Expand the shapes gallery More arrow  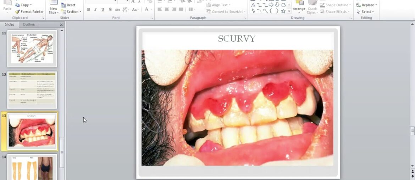[289, 11]
